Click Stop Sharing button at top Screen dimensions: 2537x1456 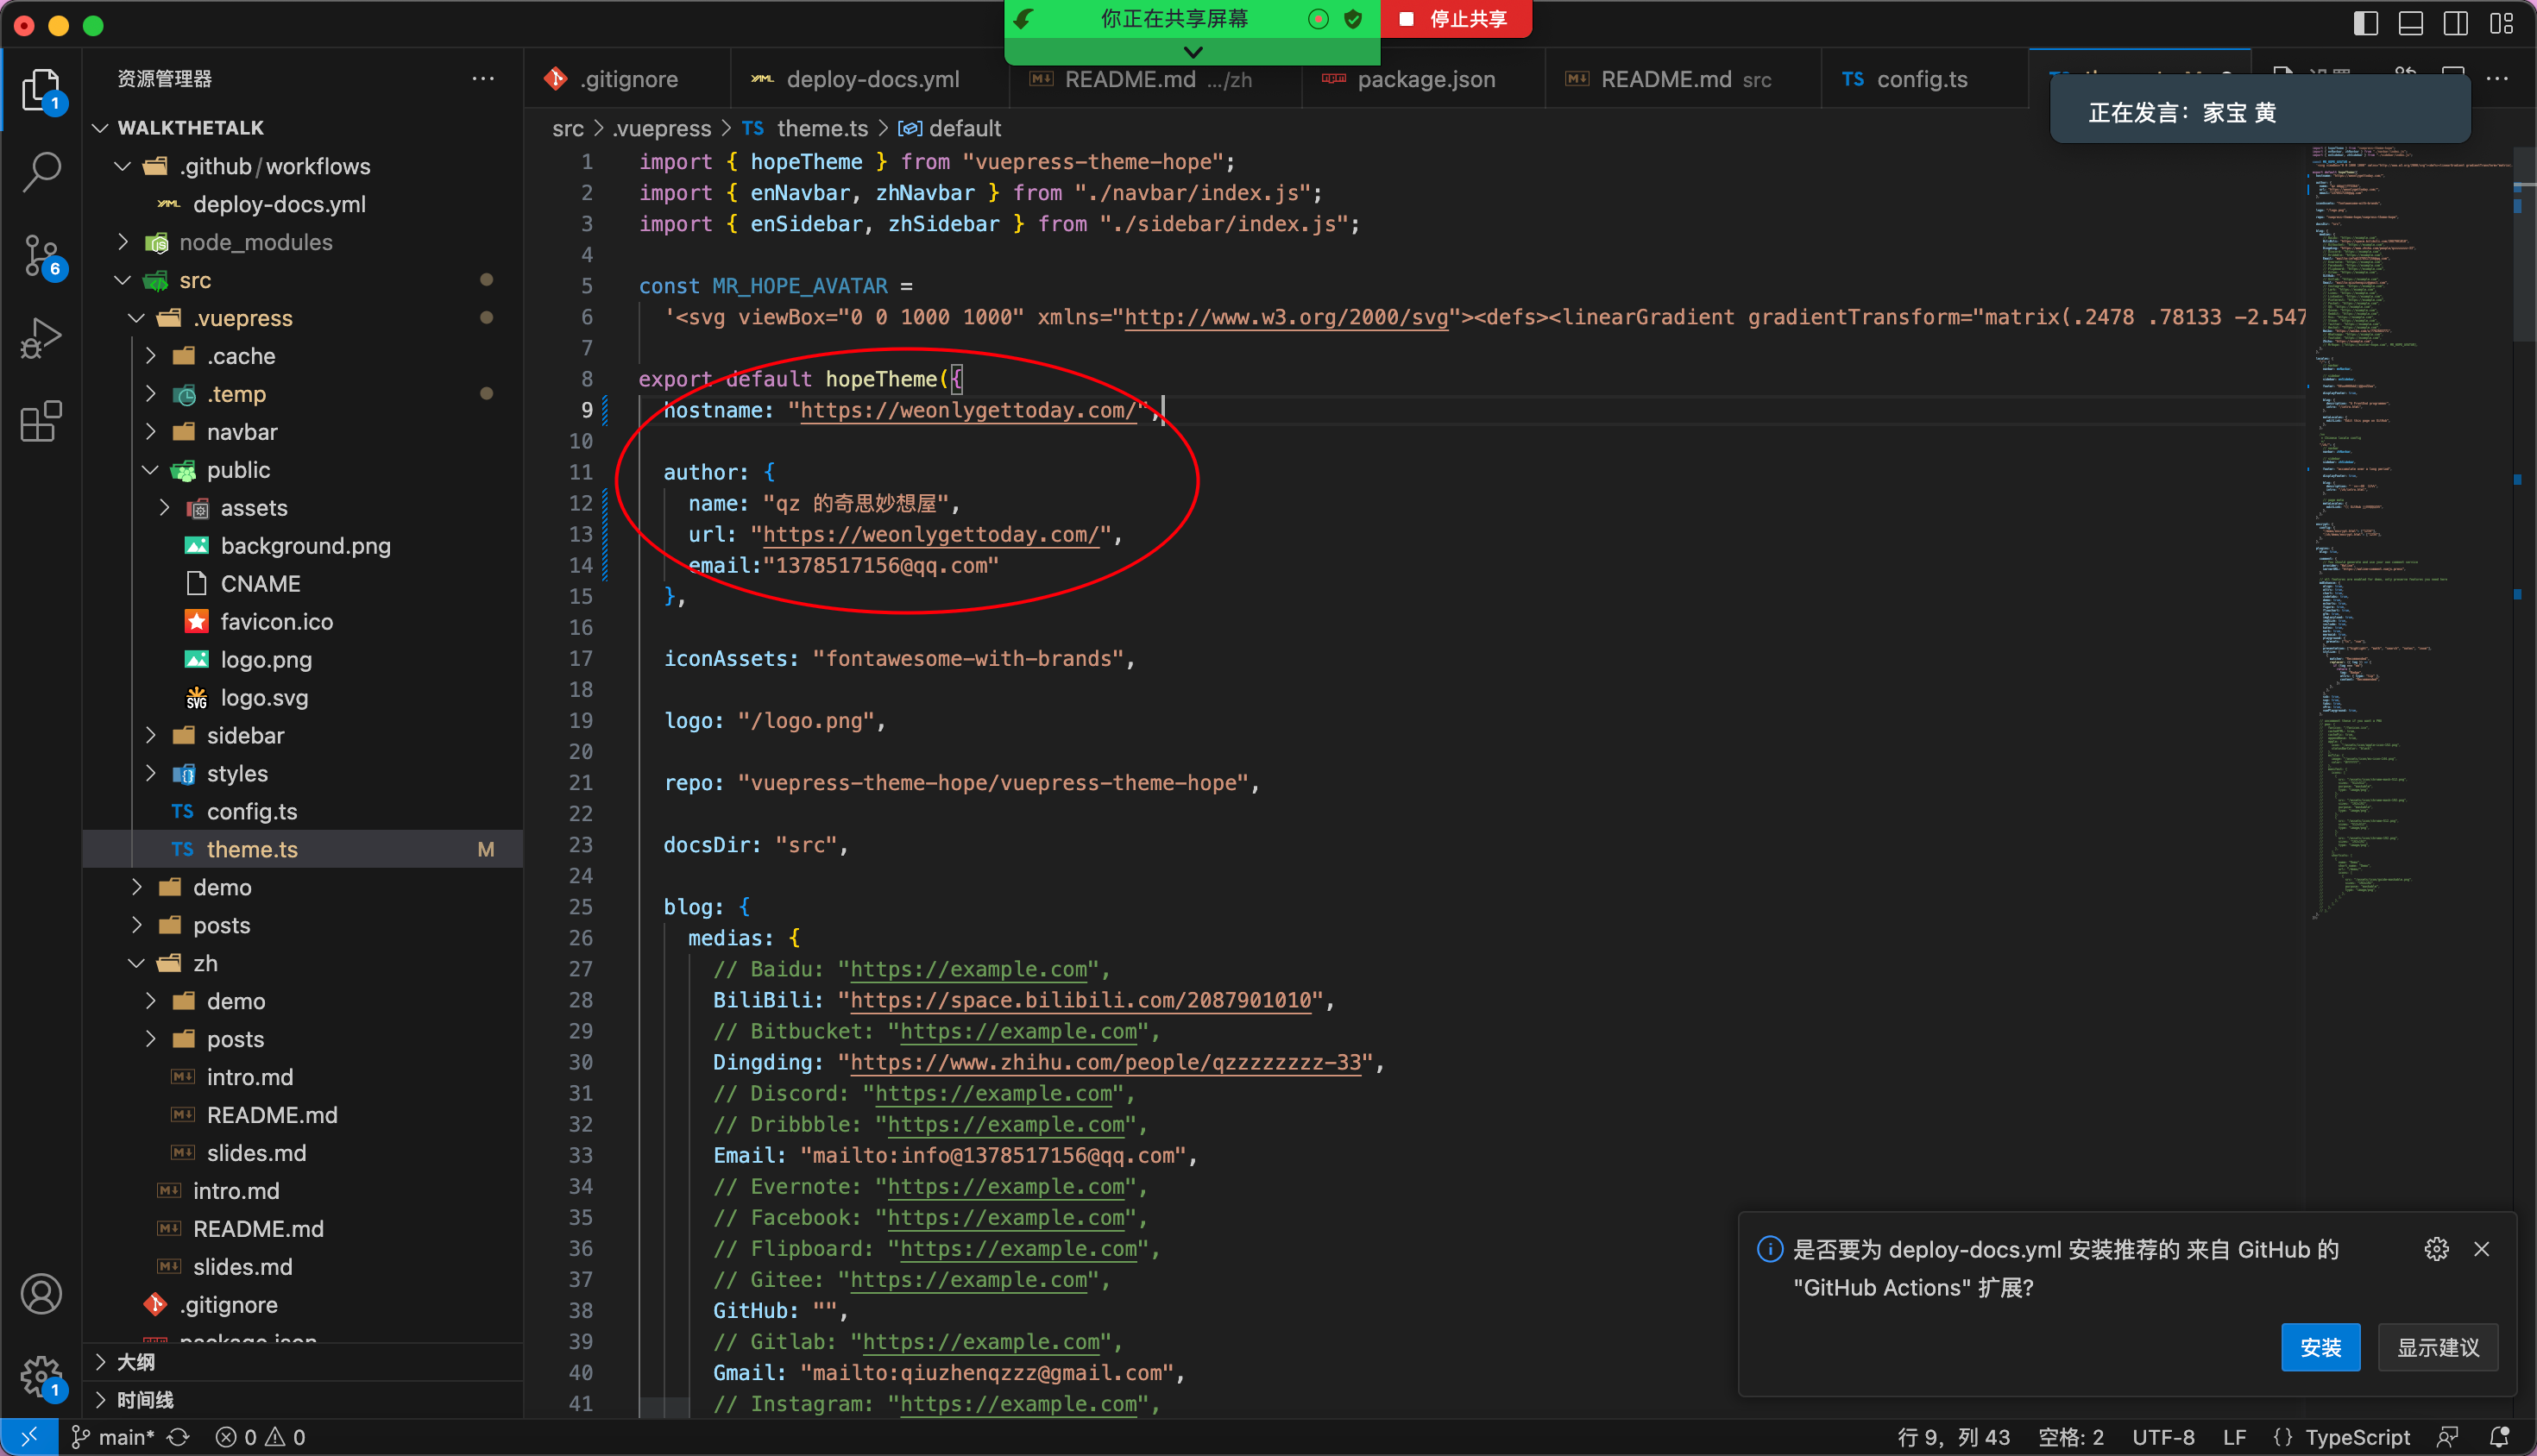(1456, 19)
